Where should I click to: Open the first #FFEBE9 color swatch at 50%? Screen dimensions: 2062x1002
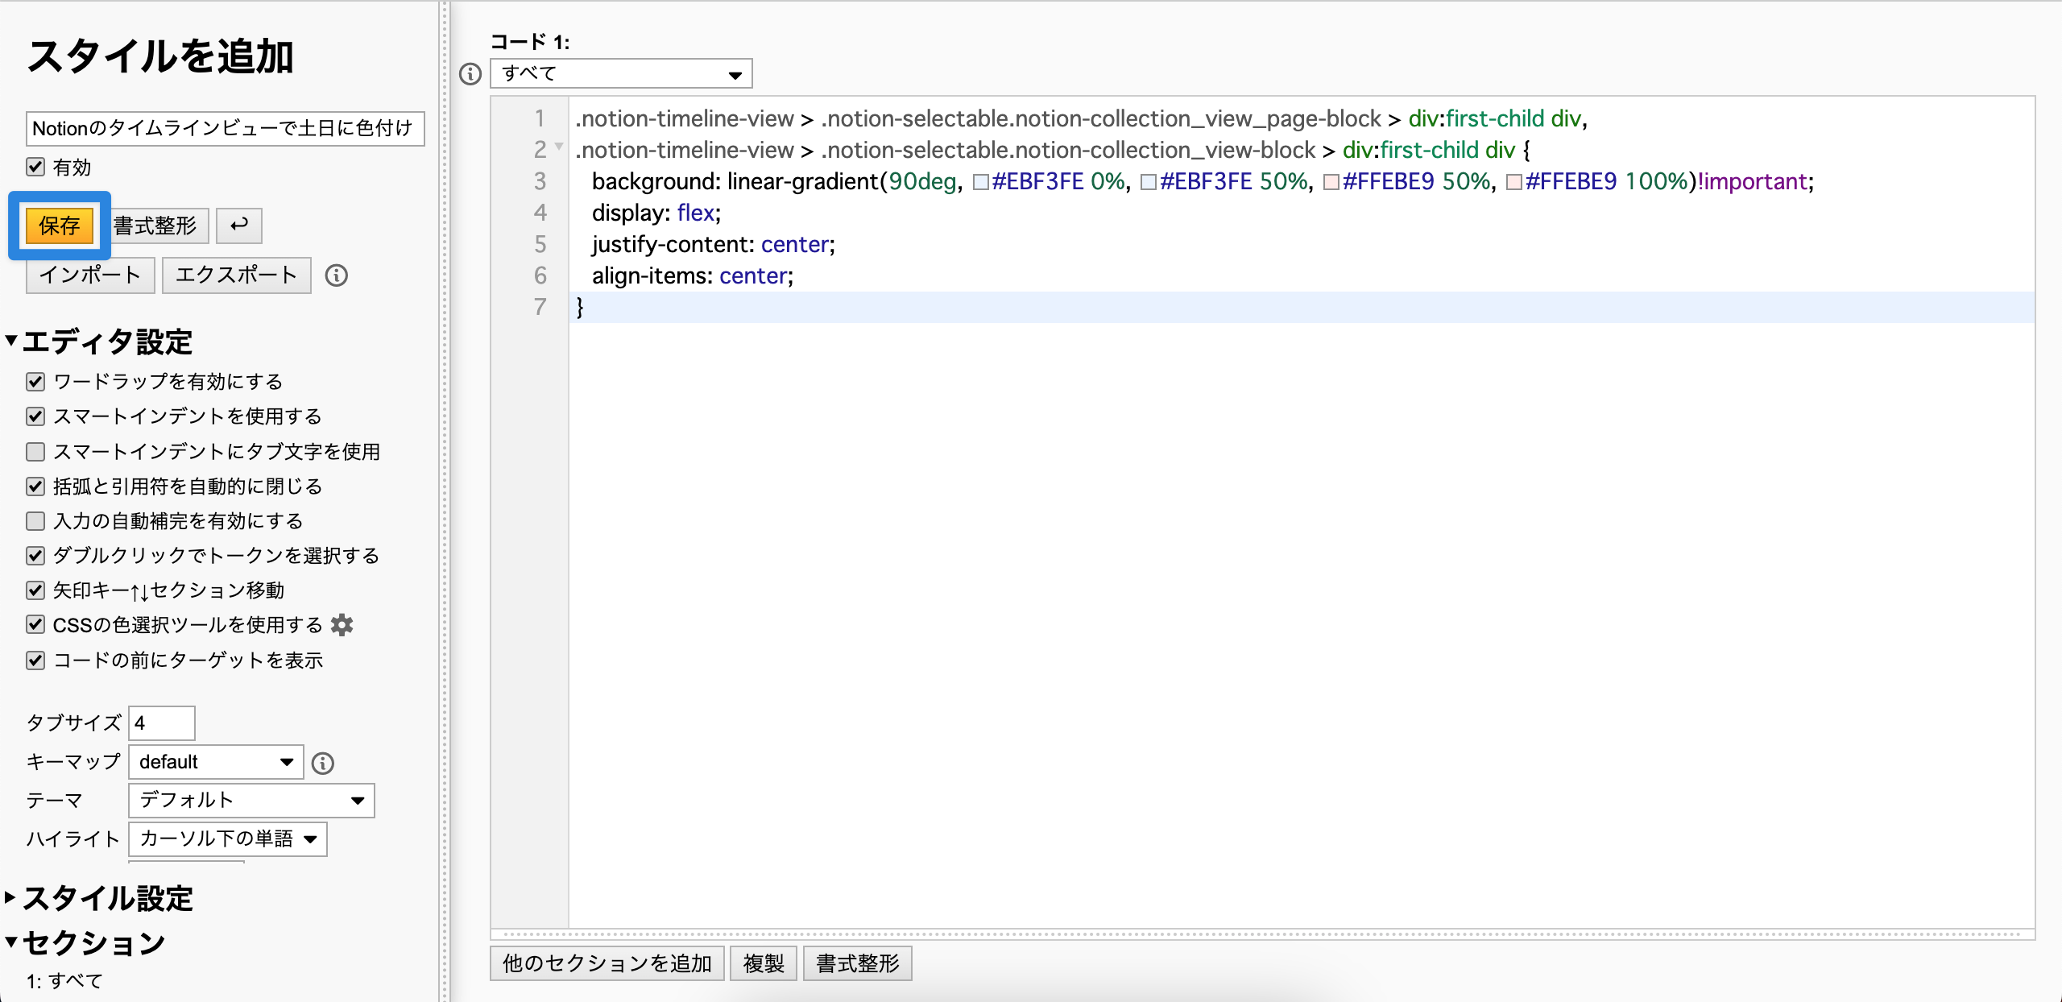tap(1331, 182)
